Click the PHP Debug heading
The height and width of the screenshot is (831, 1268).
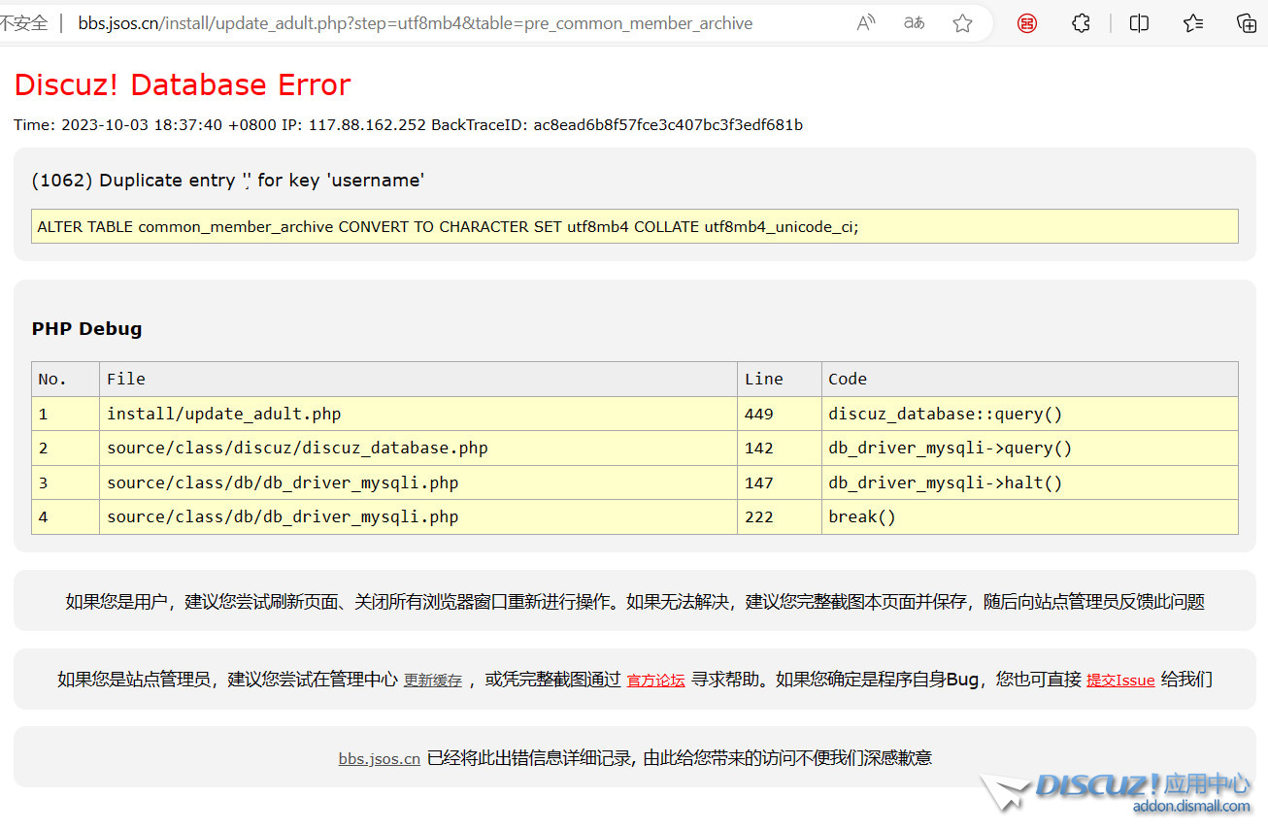(x=87, y=328)
